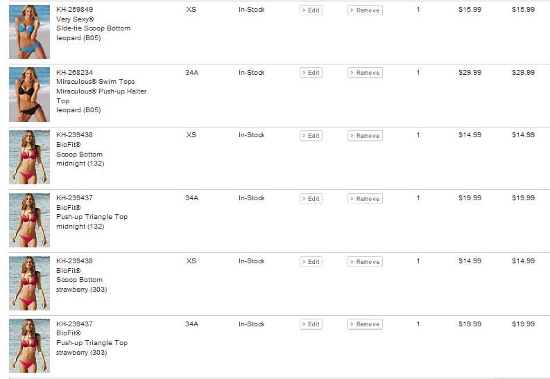Open the midnight Scoop Bottom thumbnail
The image size is (550, 379).
(29, 157)
